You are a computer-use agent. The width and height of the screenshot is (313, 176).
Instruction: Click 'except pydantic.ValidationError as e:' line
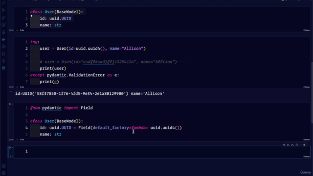click(x=74, y=75)
